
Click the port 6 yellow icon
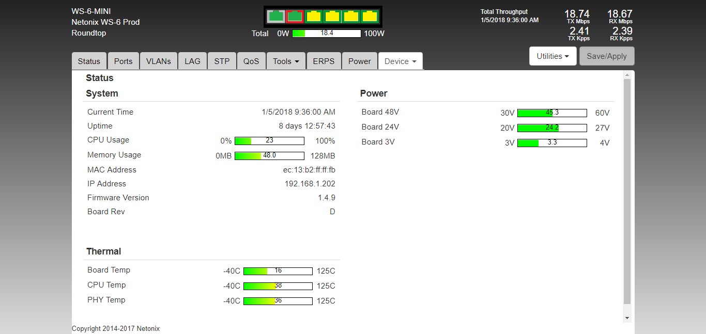[x=369, y=17]
